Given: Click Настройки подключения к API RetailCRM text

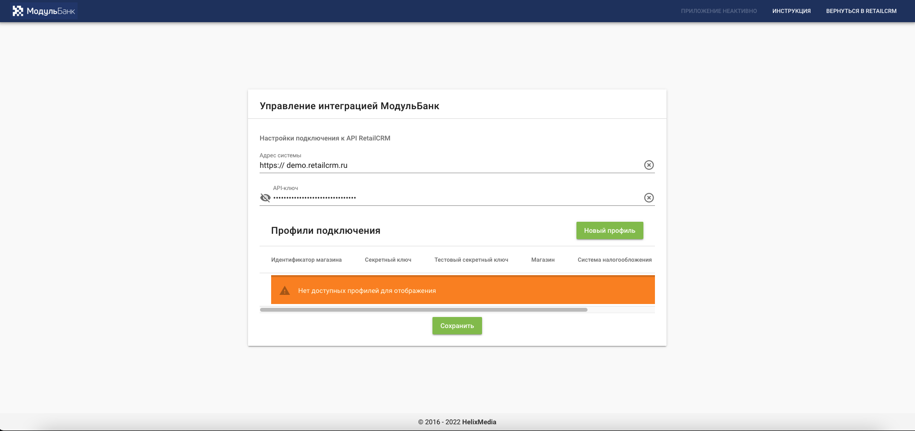Looking at the screenshot, I should (325, 138).
